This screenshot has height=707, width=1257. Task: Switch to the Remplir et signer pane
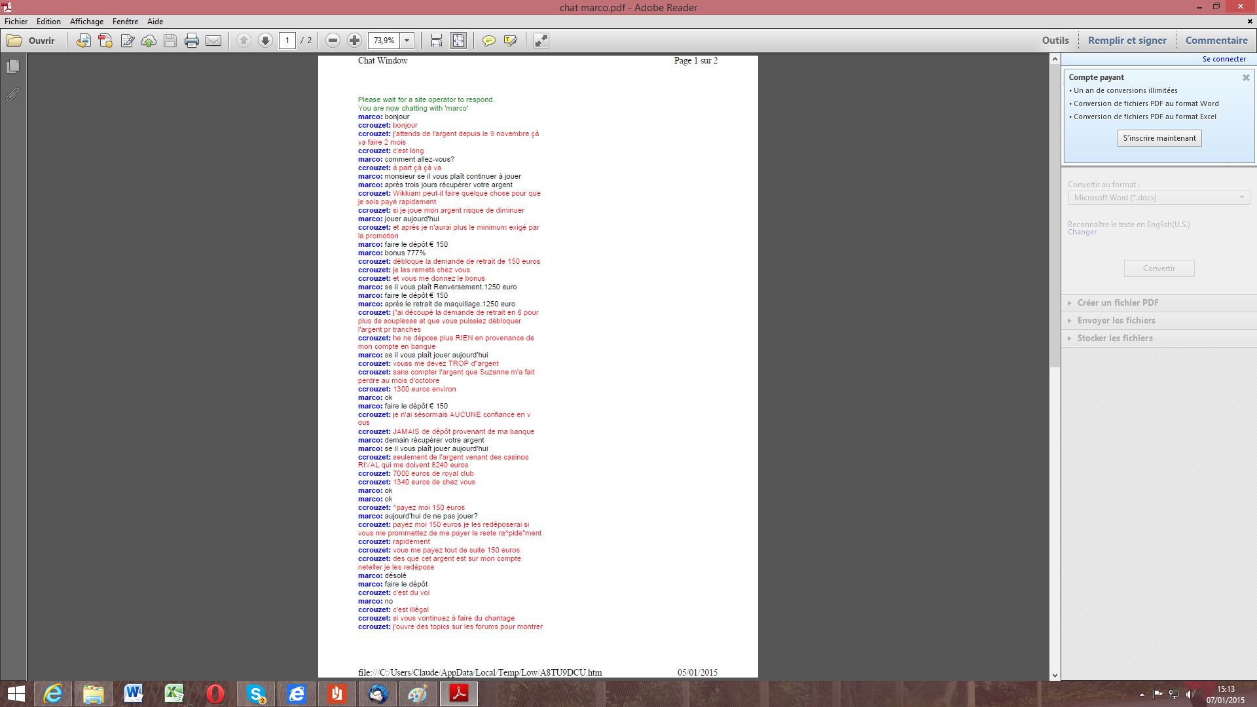(x=1127, y=41)
